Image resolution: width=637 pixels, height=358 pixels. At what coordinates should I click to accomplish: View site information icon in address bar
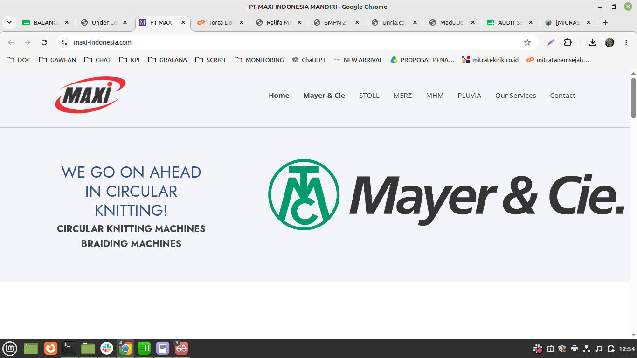65,42
